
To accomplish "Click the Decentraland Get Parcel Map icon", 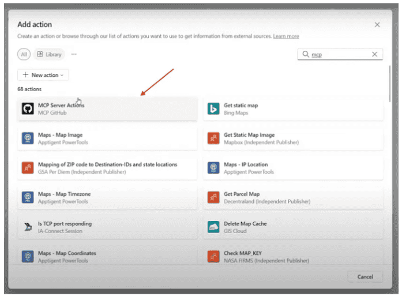I will (x=213, y=197).
